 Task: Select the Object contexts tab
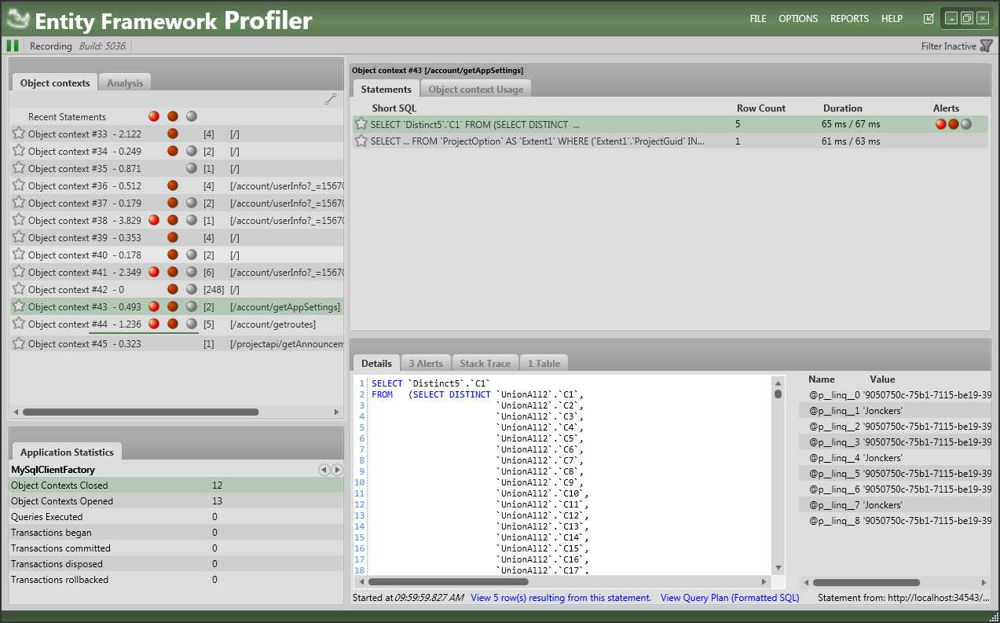(55, 82)
